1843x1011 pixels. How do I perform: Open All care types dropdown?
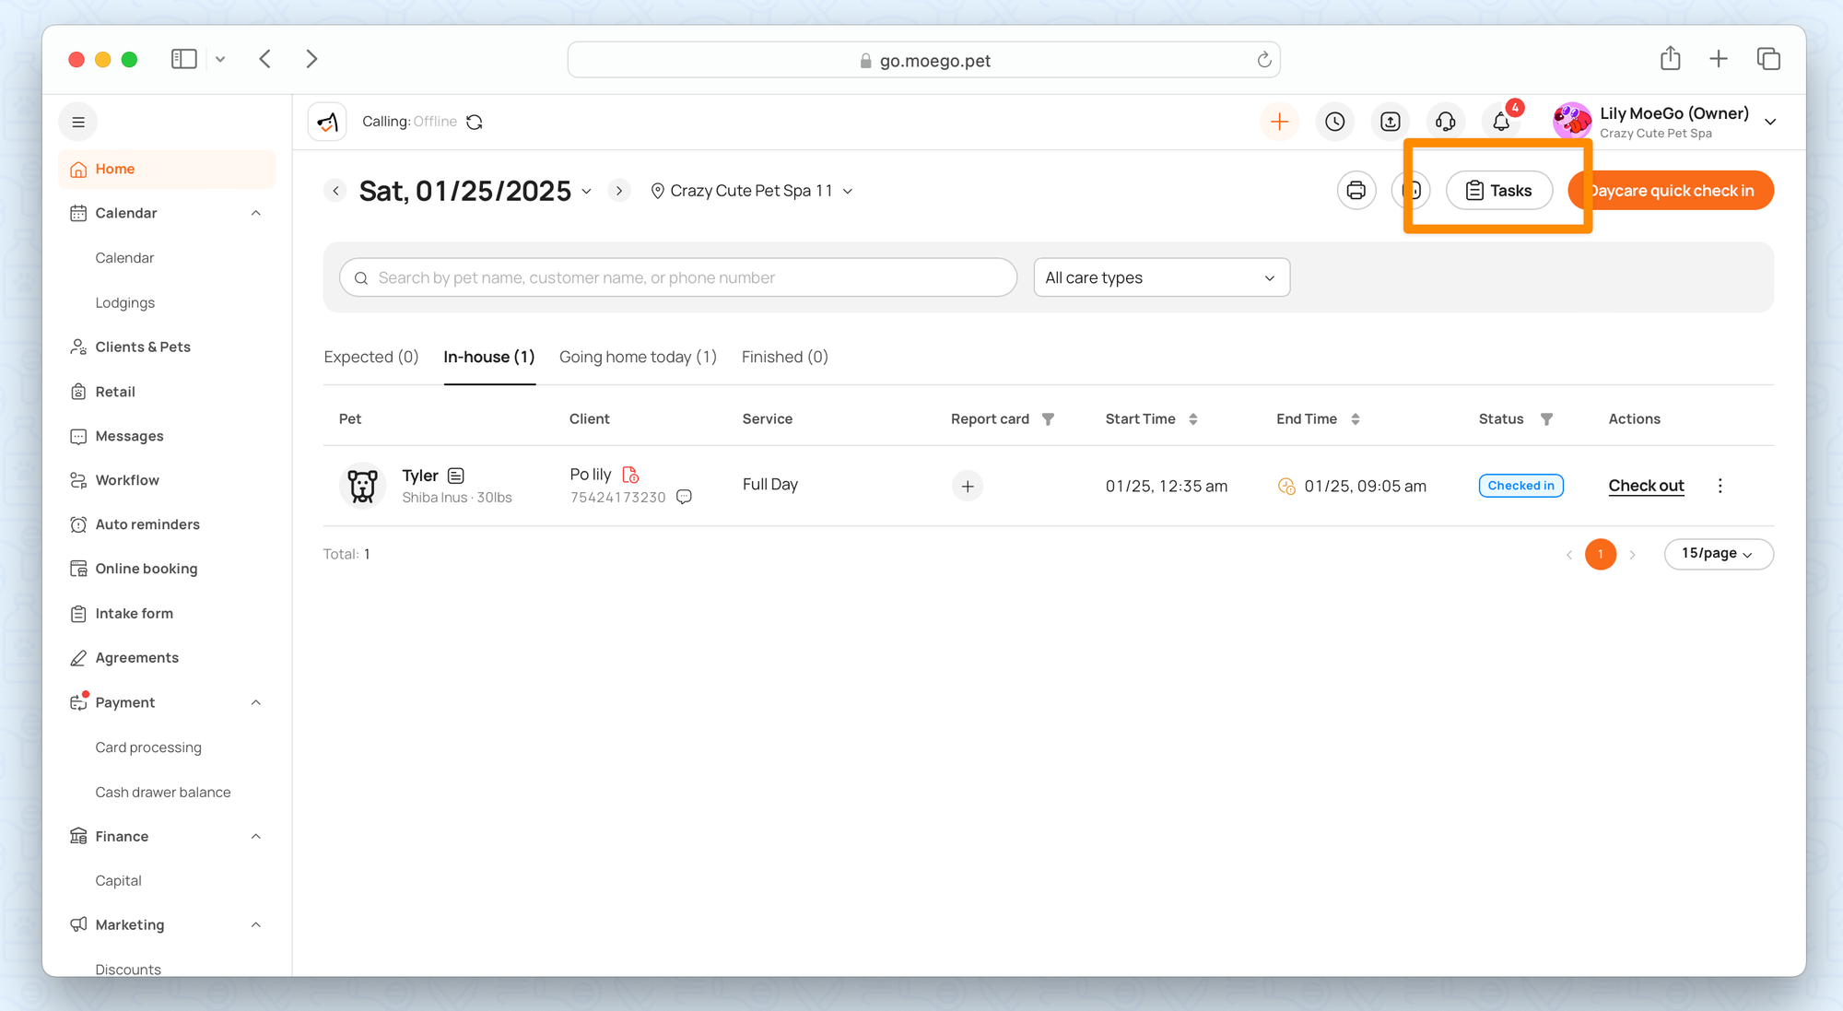(x=1161, y=277)
